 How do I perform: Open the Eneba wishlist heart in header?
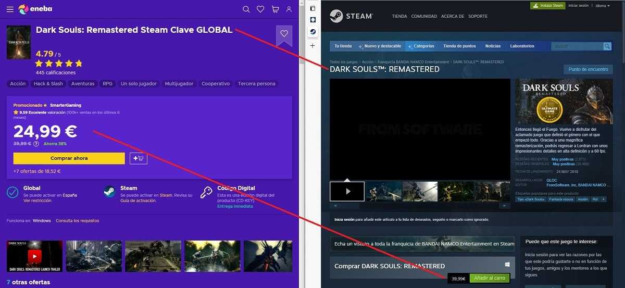pos(260,9)
